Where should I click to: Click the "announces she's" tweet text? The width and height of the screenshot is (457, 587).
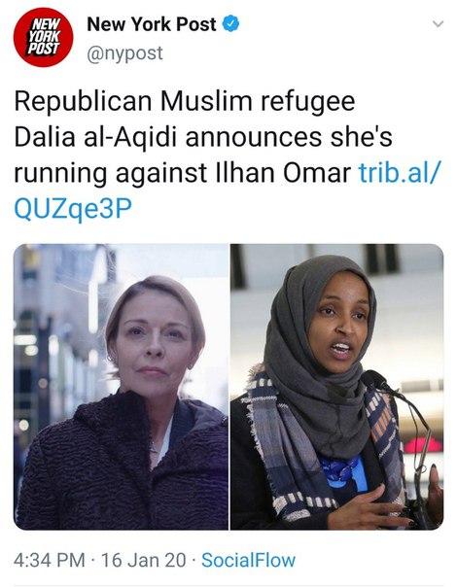click(289, 137)
